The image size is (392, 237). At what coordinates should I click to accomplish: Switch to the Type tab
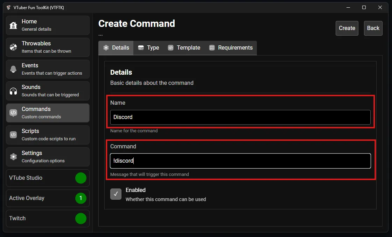pyautogui.click(x=148, y=48)
